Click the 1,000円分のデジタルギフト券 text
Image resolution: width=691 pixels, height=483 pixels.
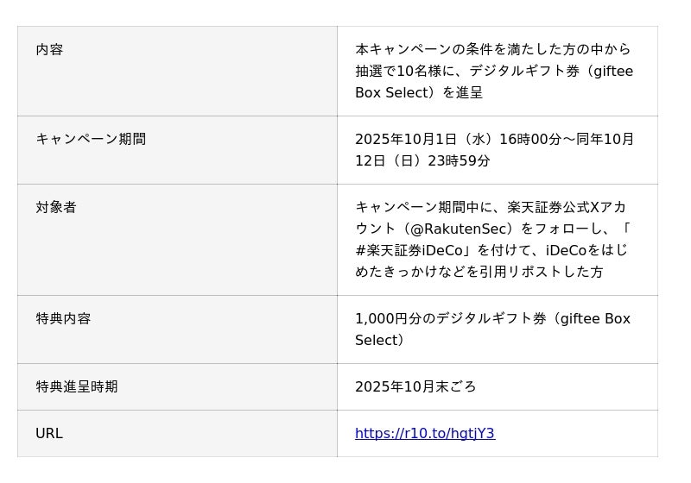click(450, 318)
